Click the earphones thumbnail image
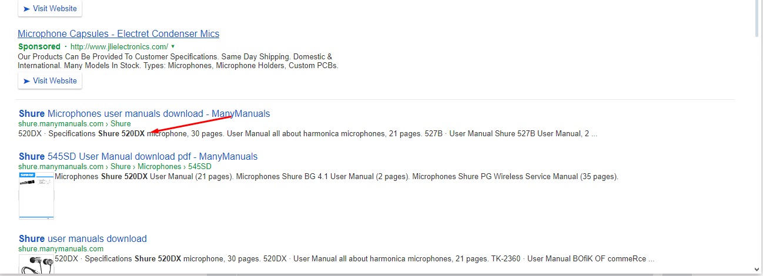Screen dimensions: 763x276 (x=36, y=265)
